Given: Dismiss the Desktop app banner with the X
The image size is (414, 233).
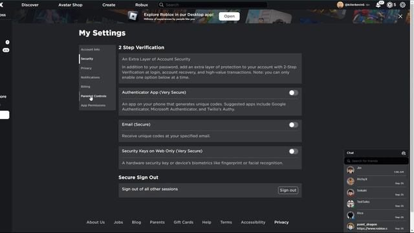Looking at the screenshot, I should coord(400,16).
